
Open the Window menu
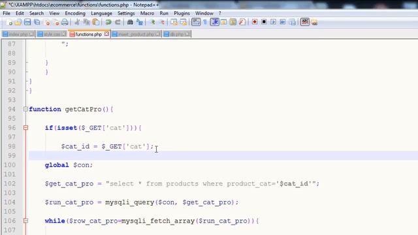tap(204, 13)
